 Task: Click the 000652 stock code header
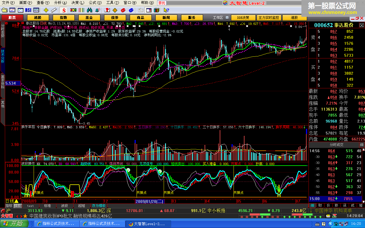[x=323, y=25]
